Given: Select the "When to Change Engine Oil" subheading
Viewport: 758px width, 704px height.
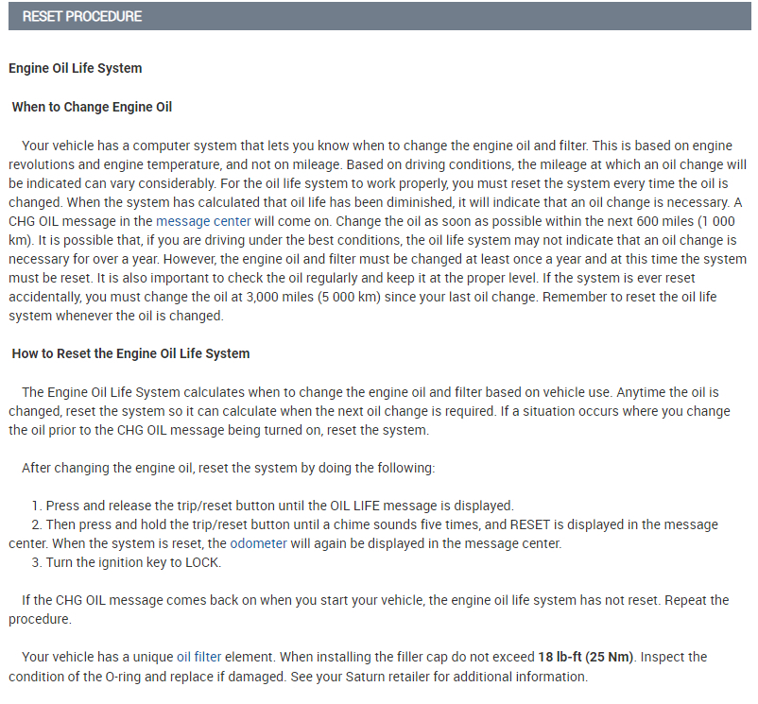Looking at the screenshot, I should point(92,107).
